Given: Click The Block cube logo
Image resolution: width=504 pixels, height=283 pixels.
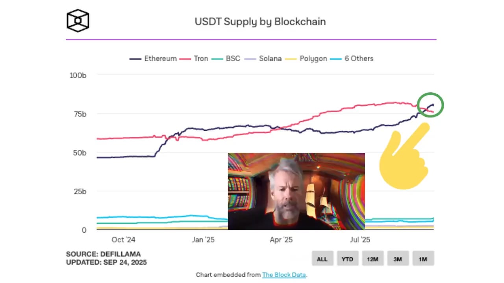Looking at the screenshot, I should (x=78, y=20).
